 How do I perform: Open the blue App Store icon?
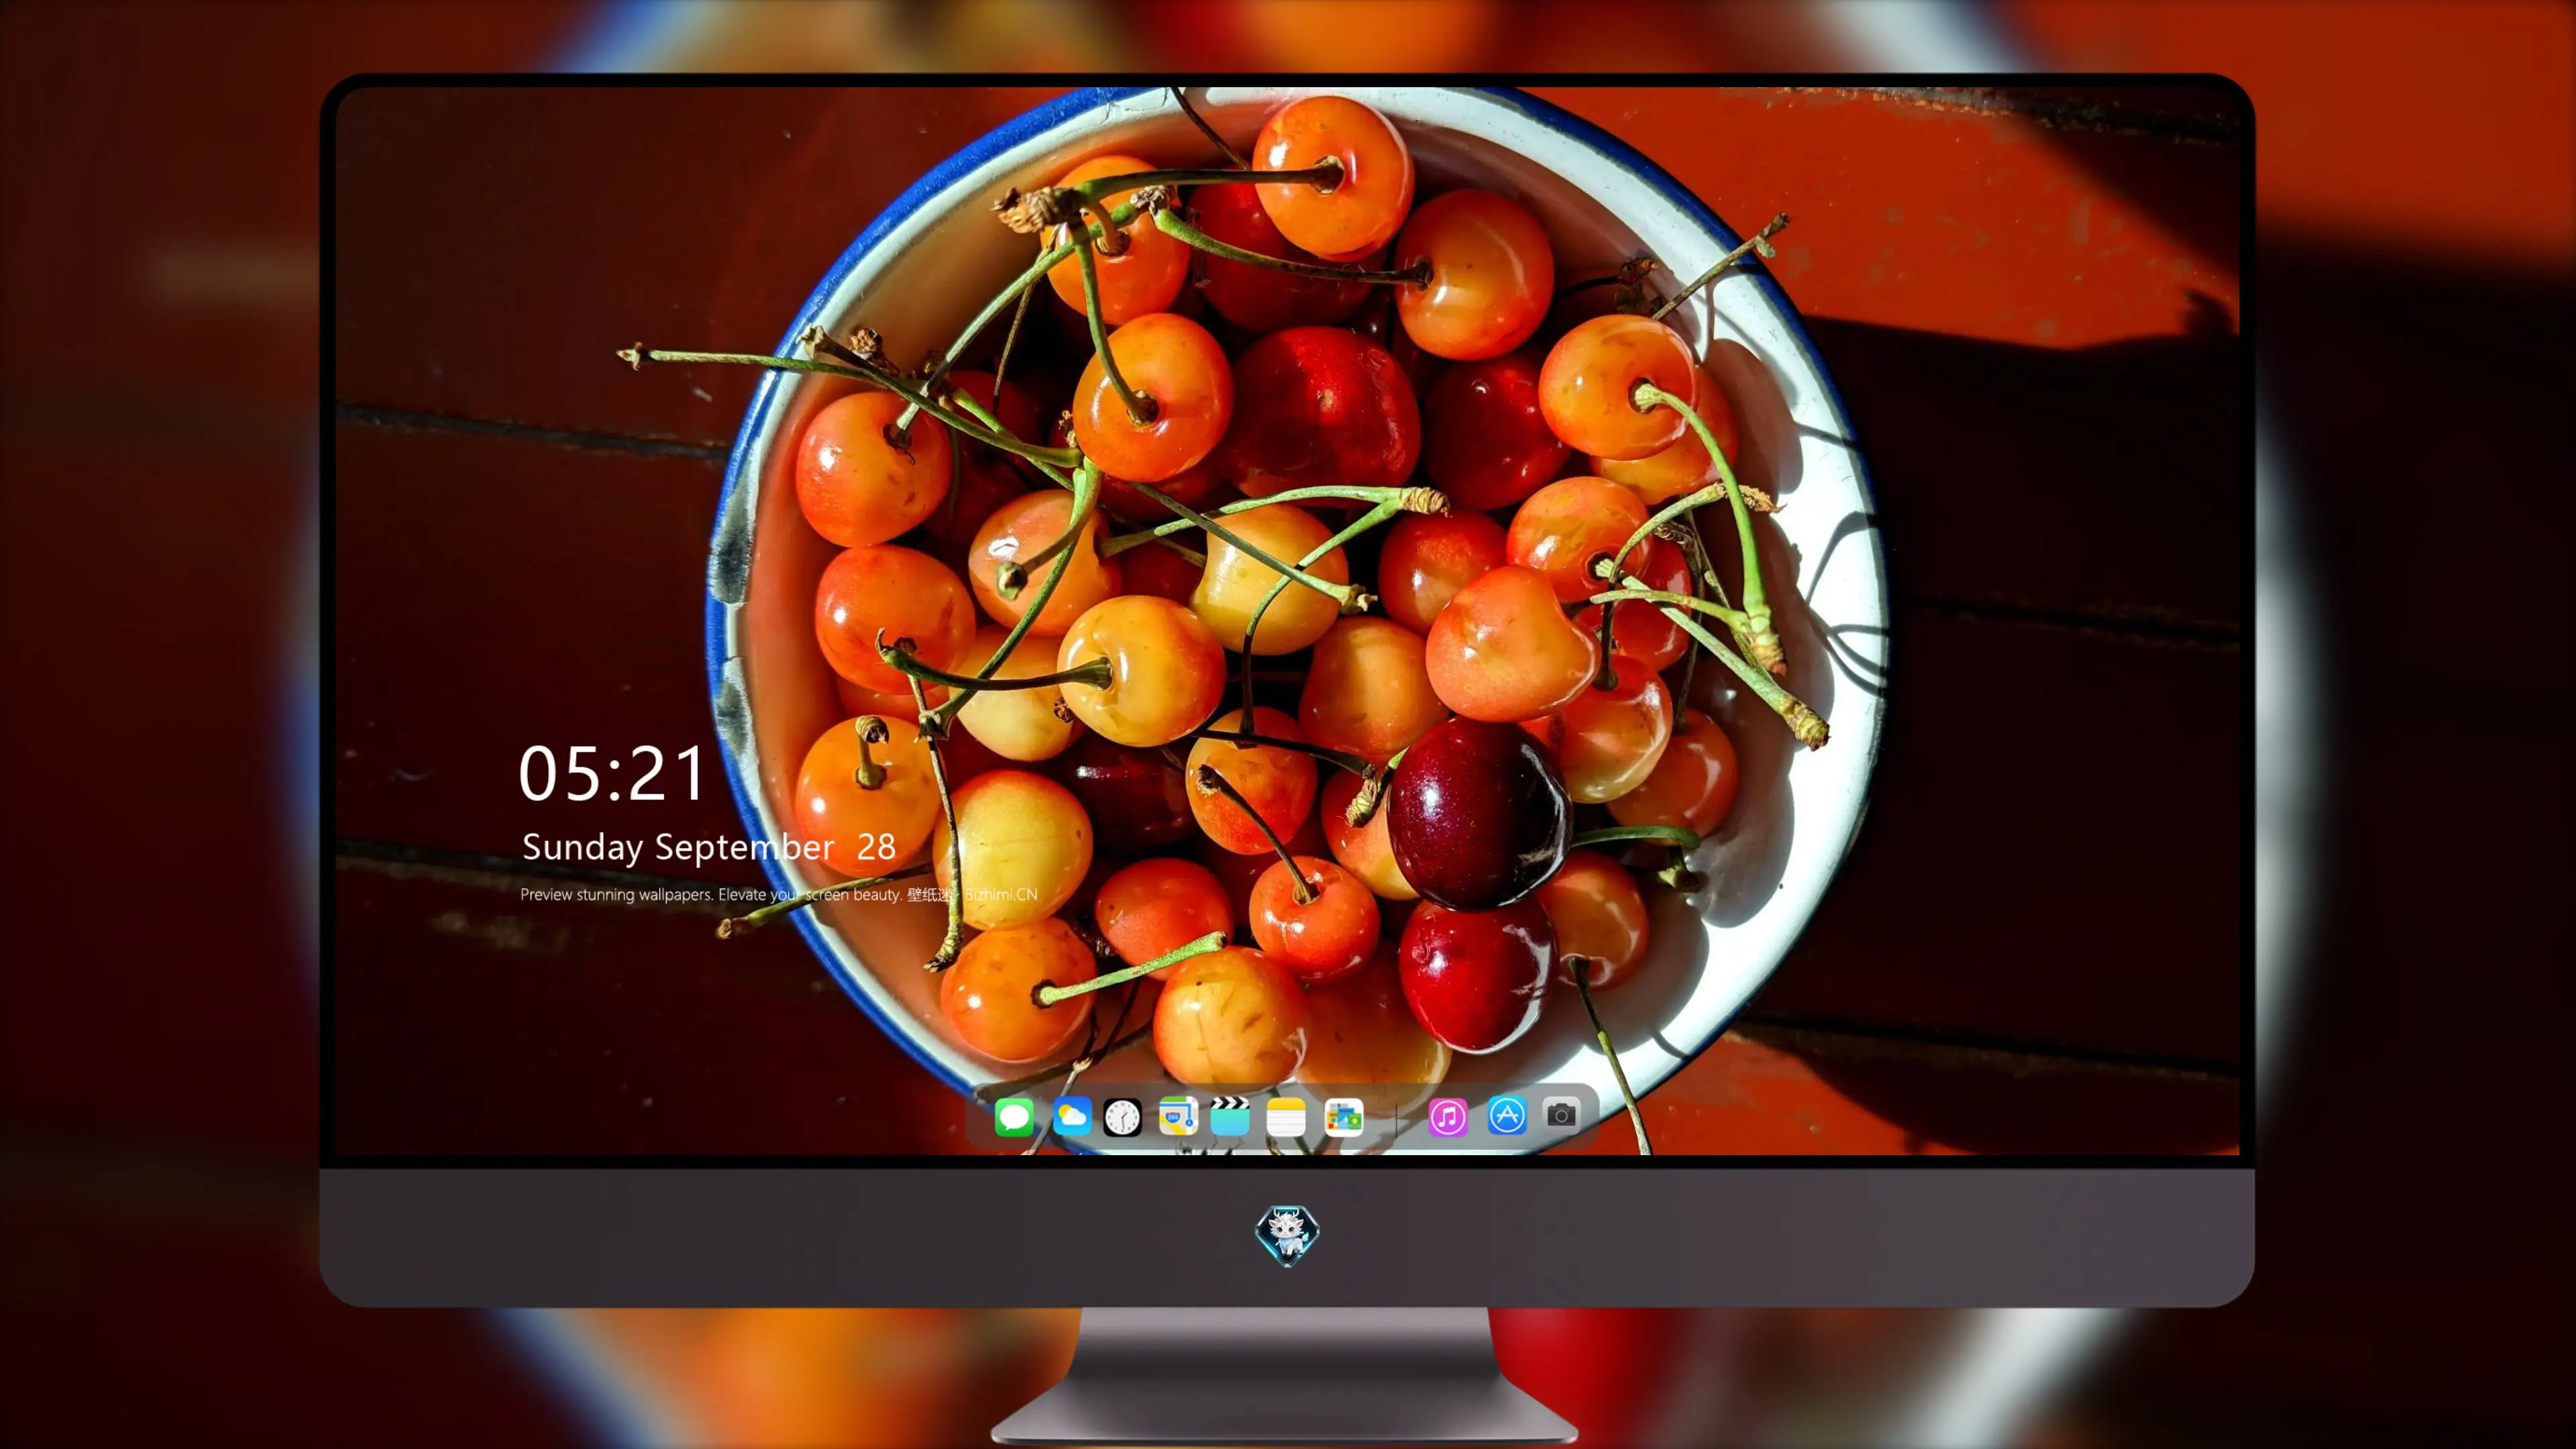(x=1506, y=1116)
